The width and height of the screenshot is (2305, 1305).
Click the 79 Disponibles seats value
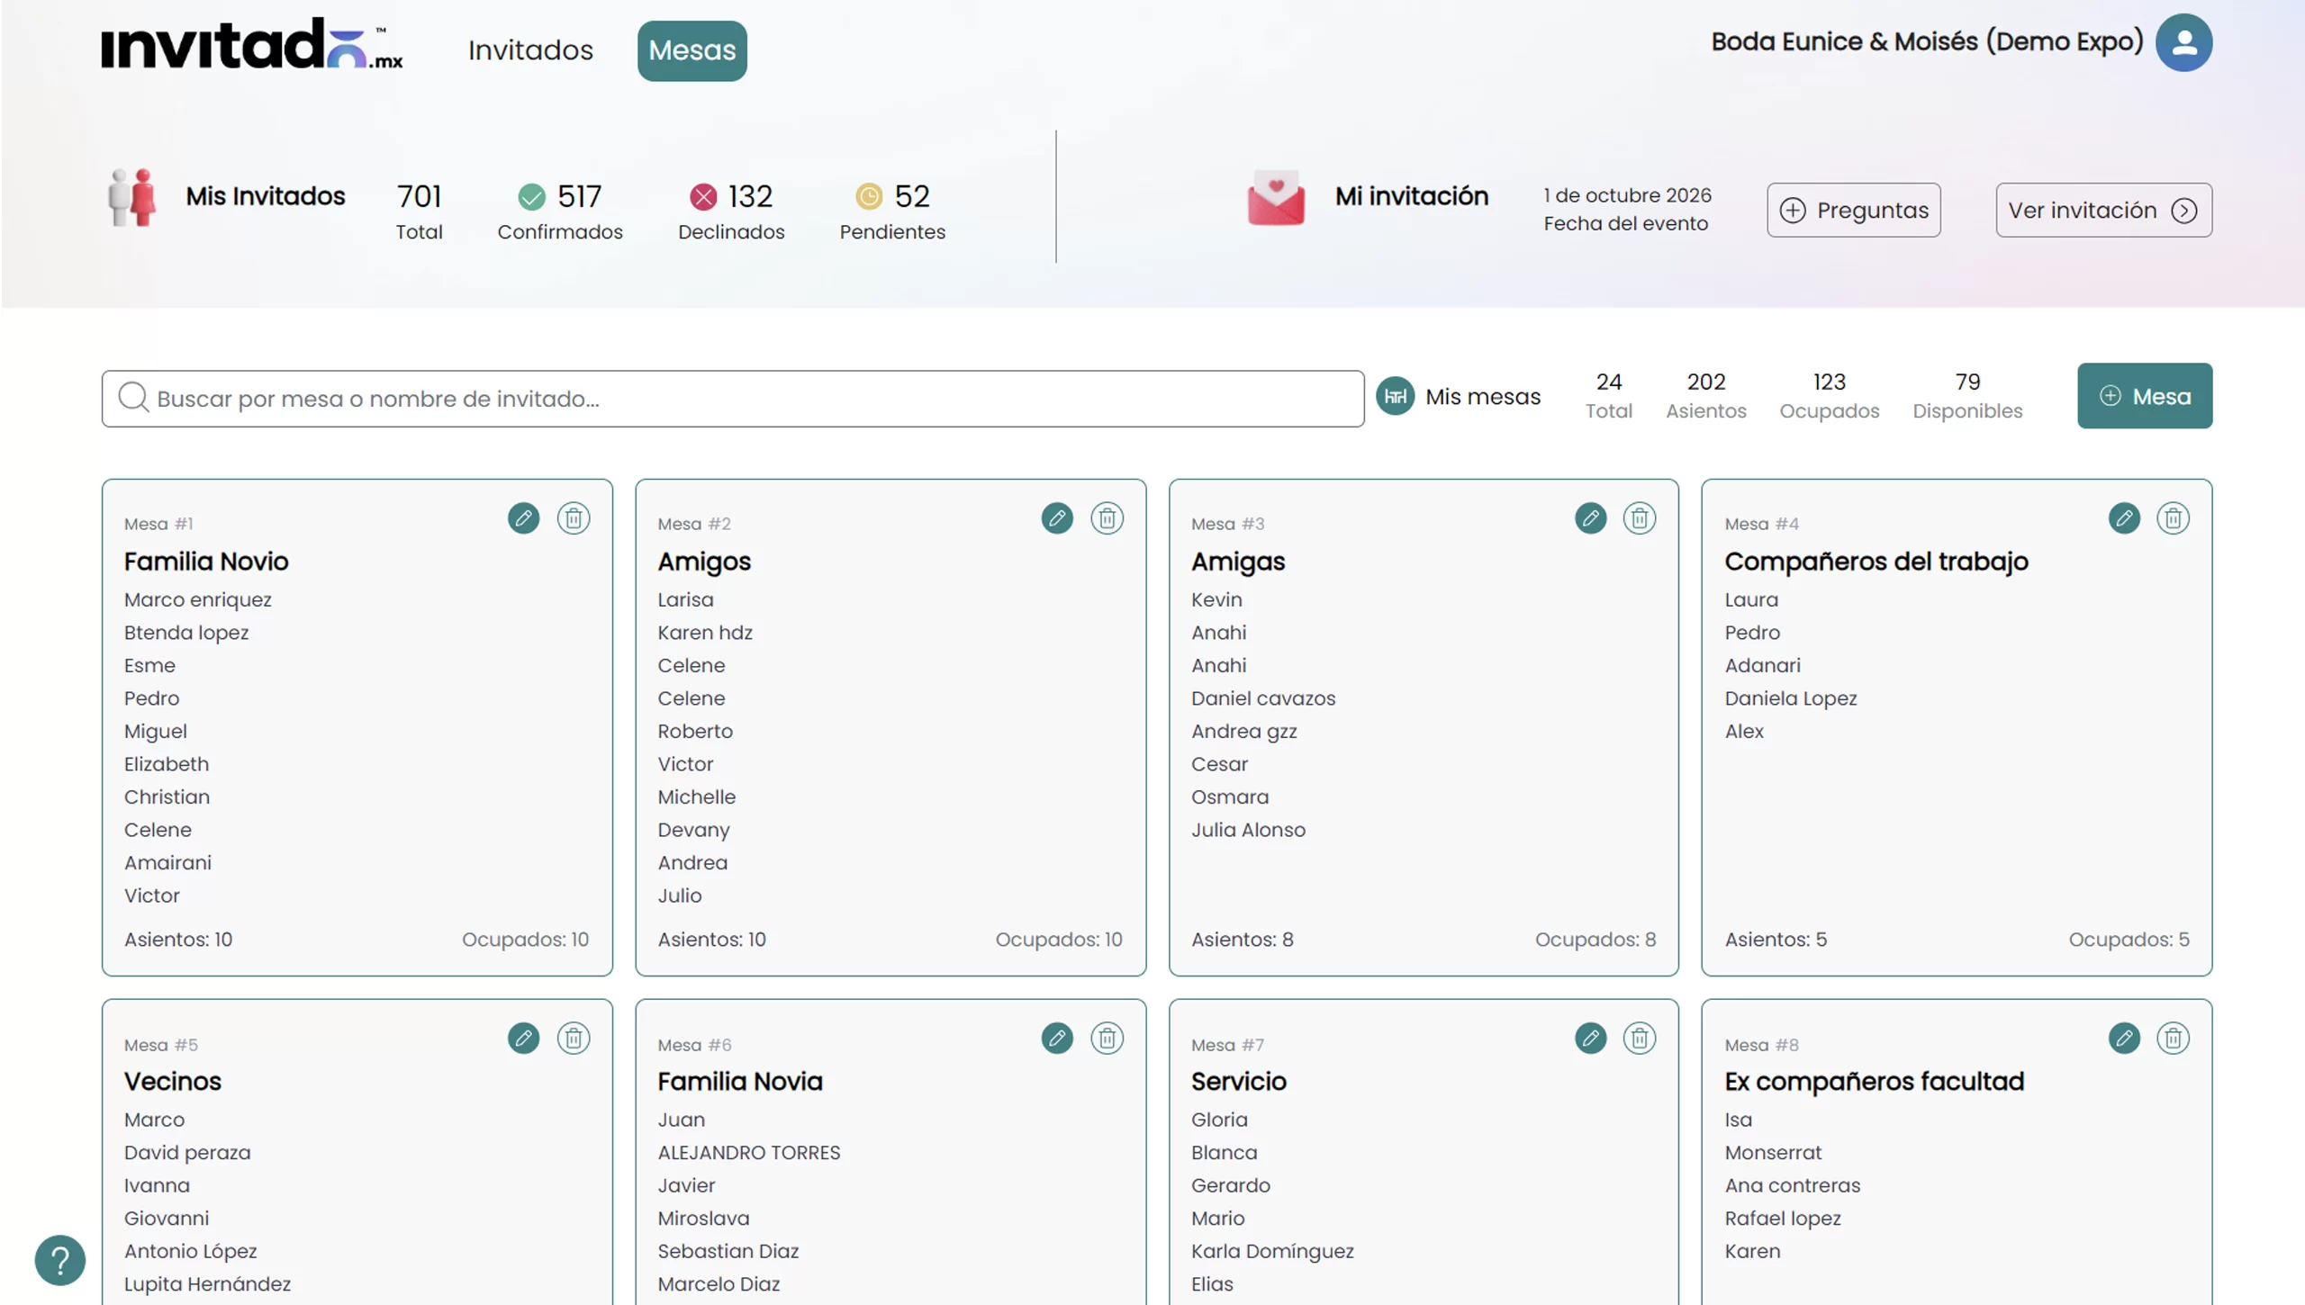(x=1967, y=382)
